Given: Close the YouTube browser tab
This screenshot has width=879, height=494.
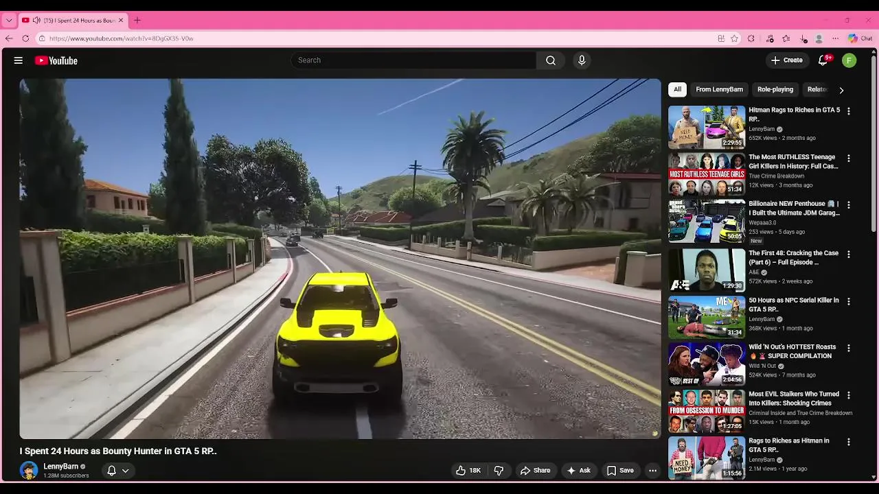Looking at the screenshot, I should 121,21.
